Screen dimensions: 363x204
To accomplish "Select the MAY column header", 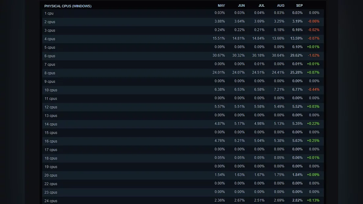I will [221, 6].
